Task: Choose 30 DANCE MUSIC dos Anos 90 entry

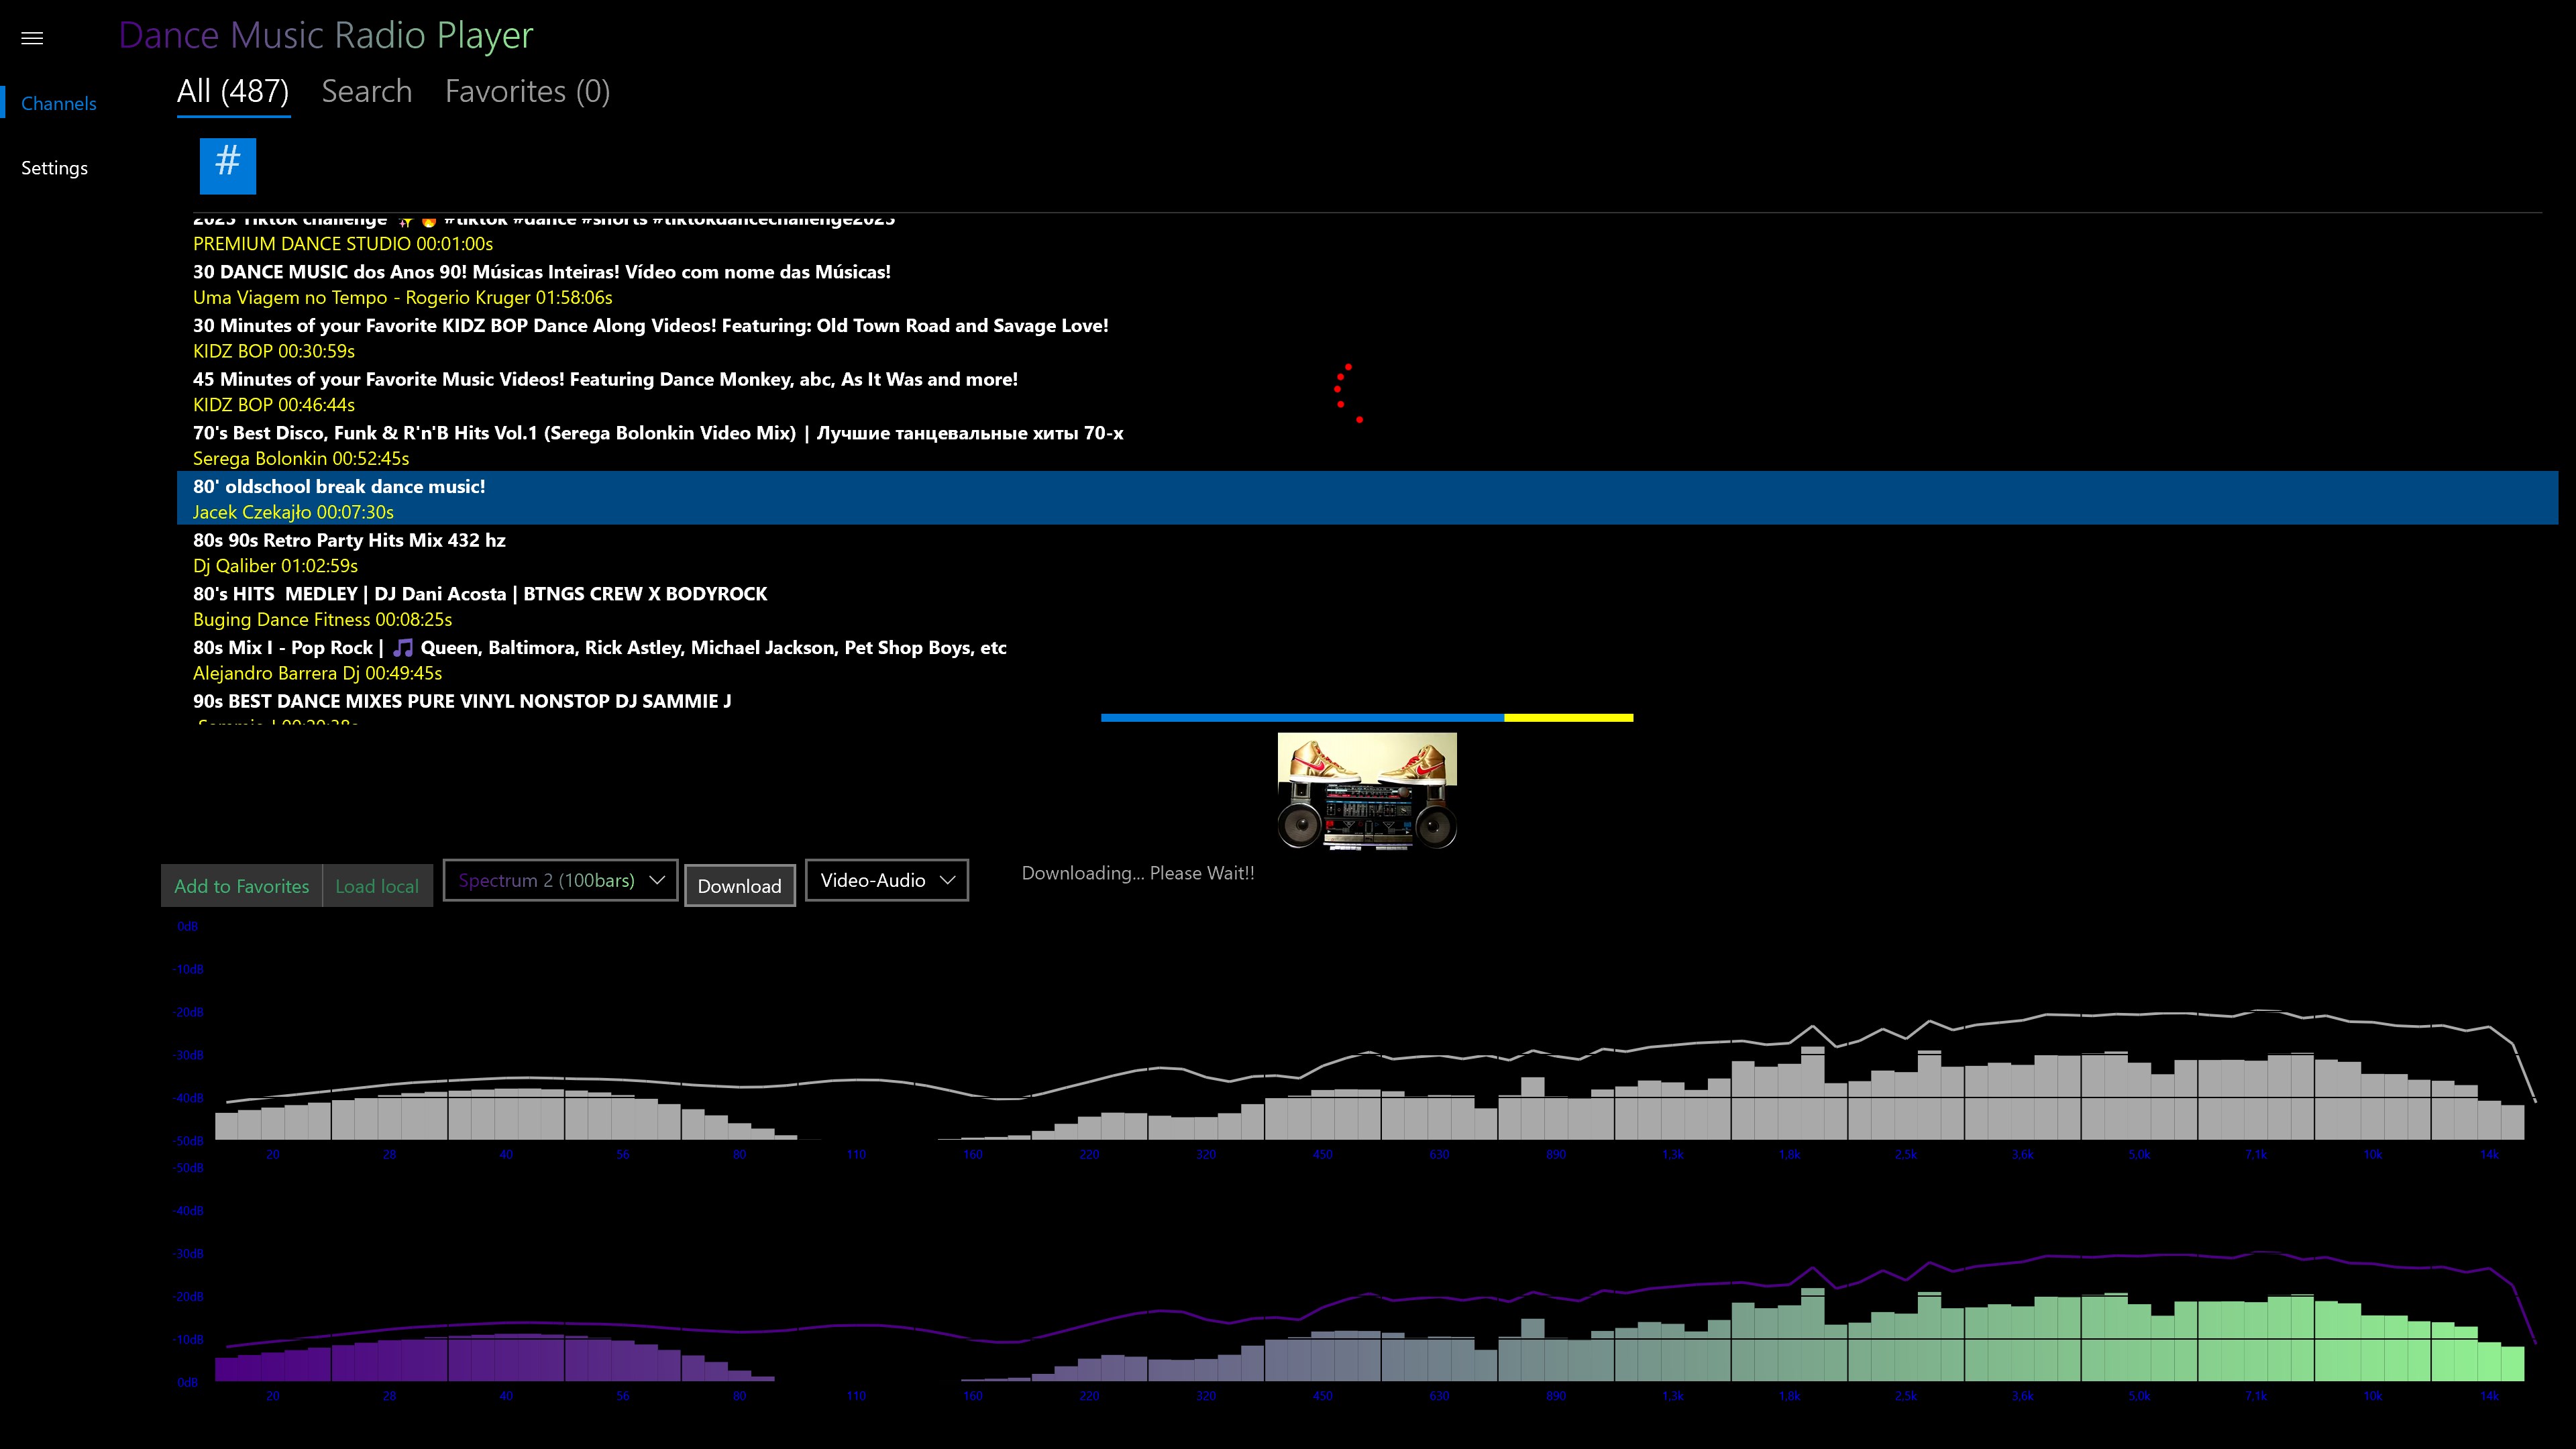Action: [541, 272]
